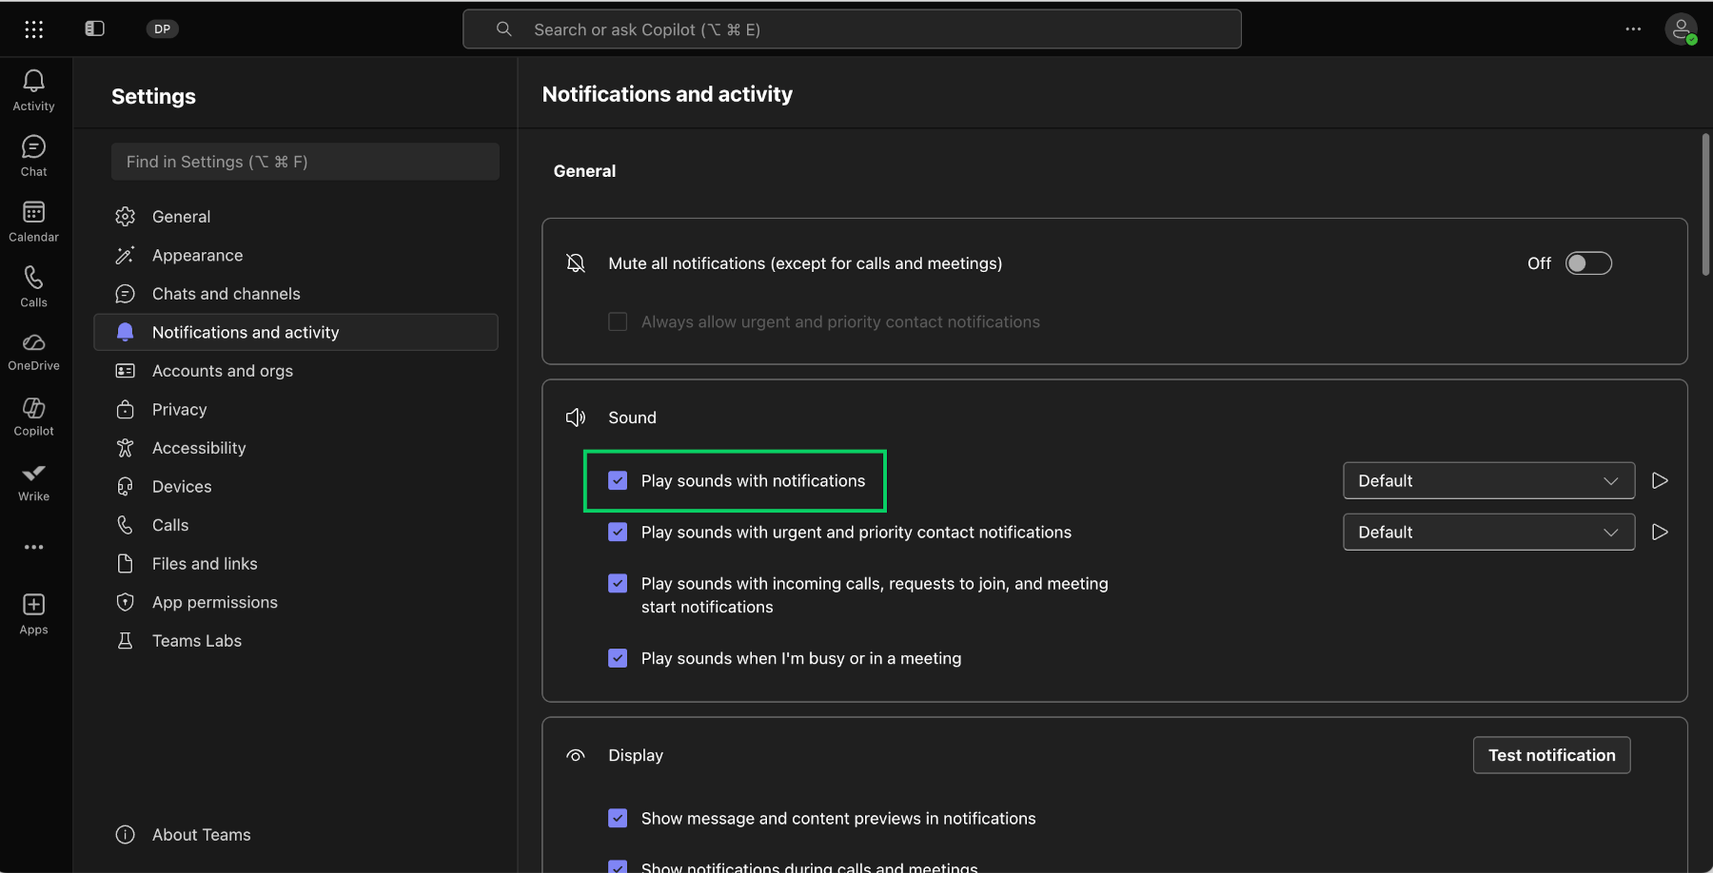Toggle the sidebar panel icon

[94, 29]
